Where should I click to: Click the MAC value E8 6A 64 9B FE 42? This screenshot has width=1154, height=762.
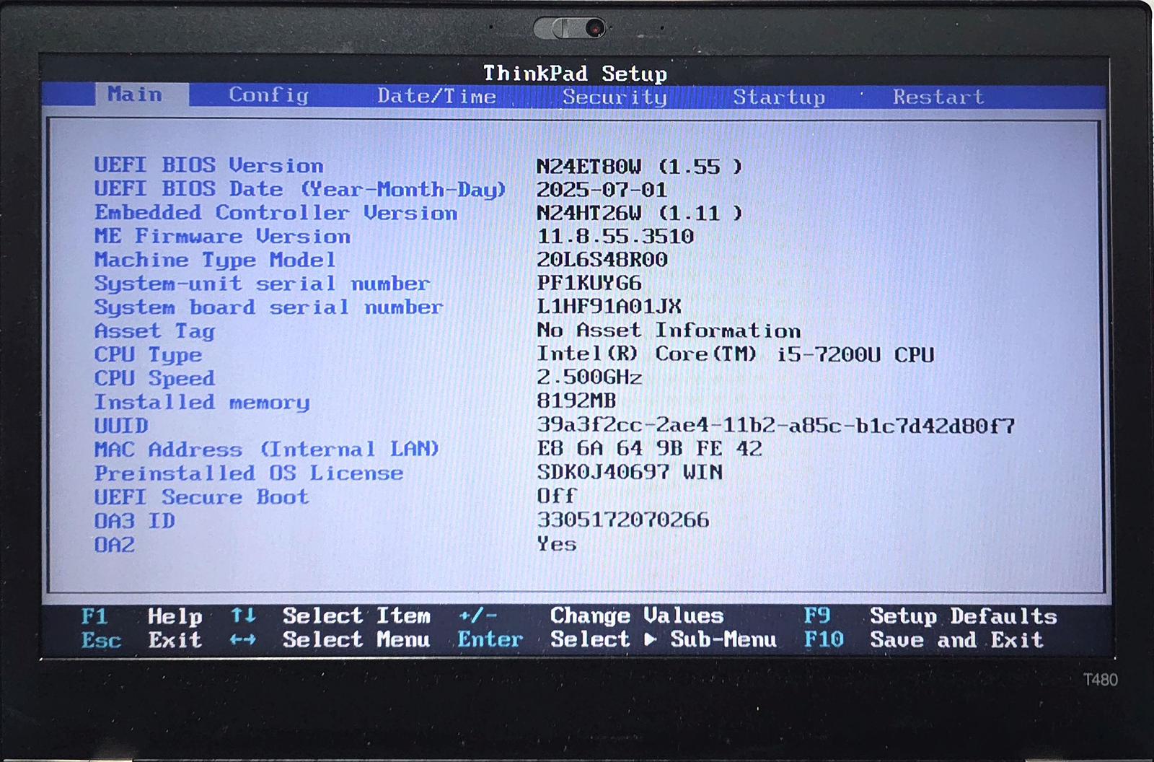click(x=649, y=448)
